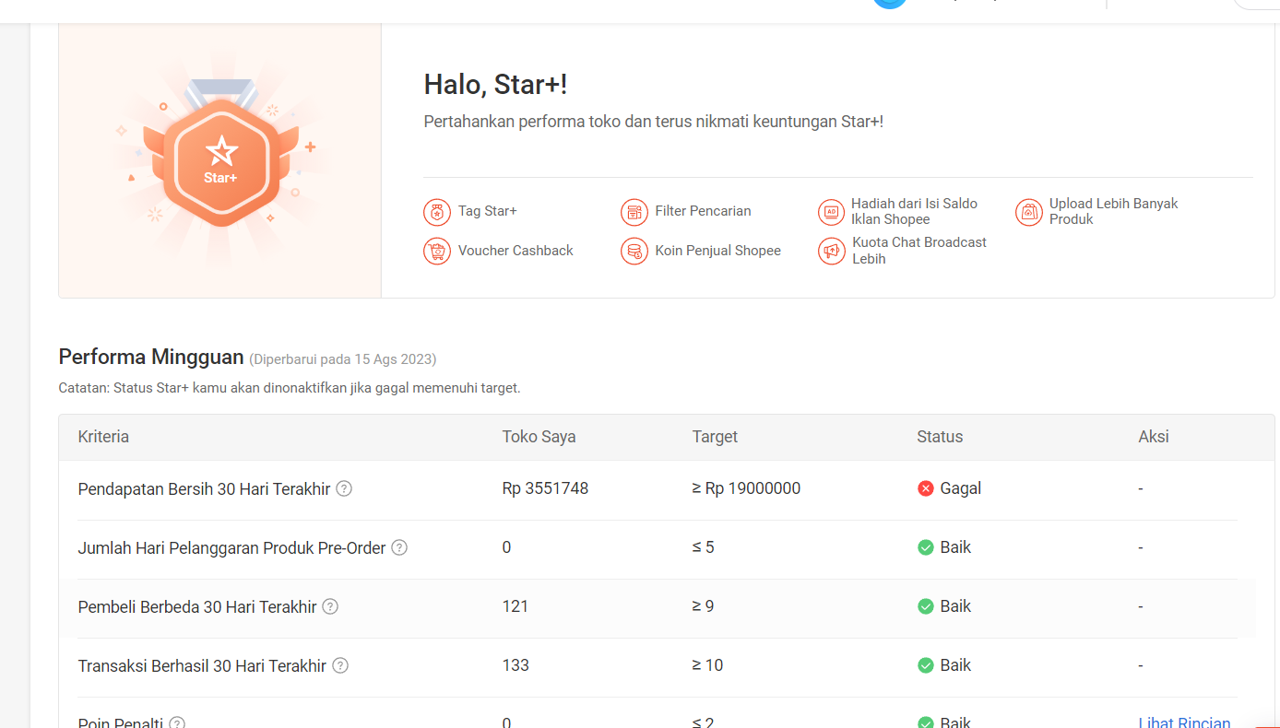Click the 121 value in Toko Saya
Screen dimensions: 1280x728
point(516,606)
